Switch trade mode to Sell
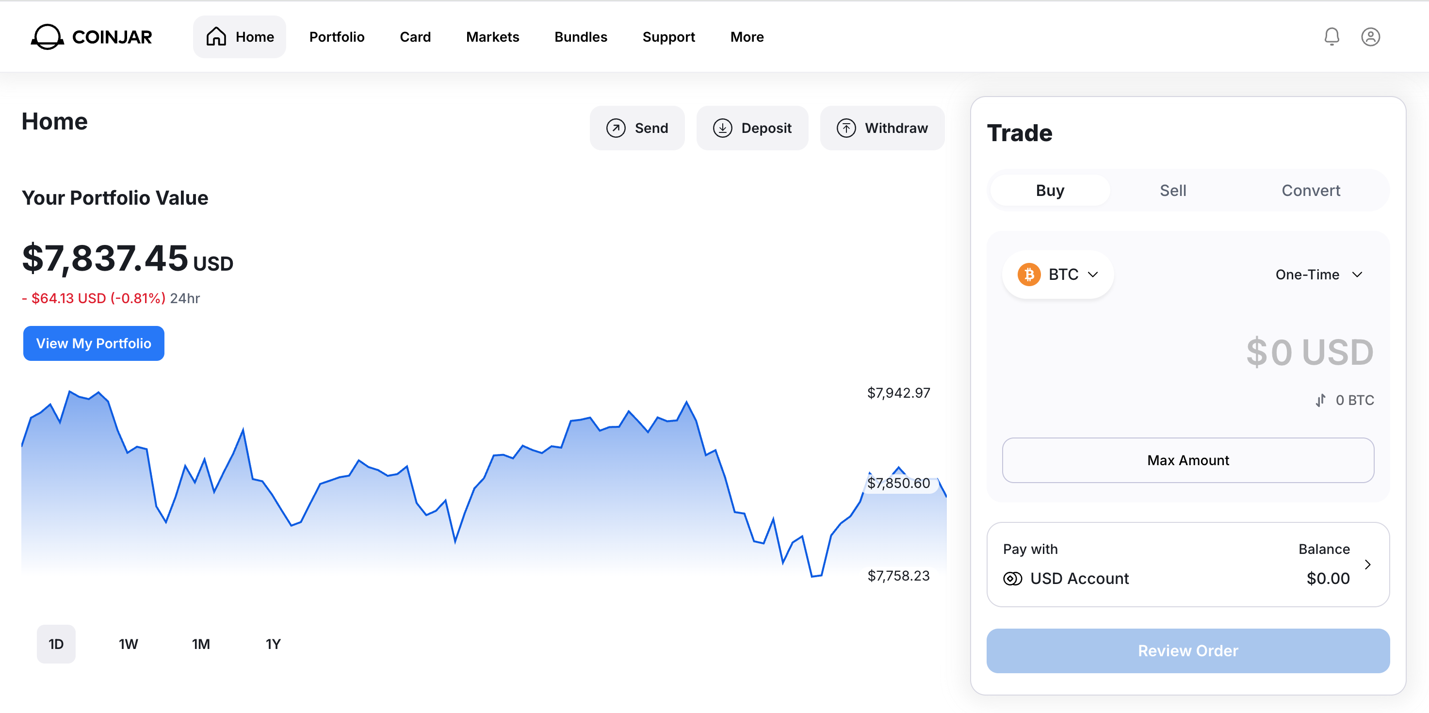Viewport: 1429px width, 713px height. pos(1173,190)
